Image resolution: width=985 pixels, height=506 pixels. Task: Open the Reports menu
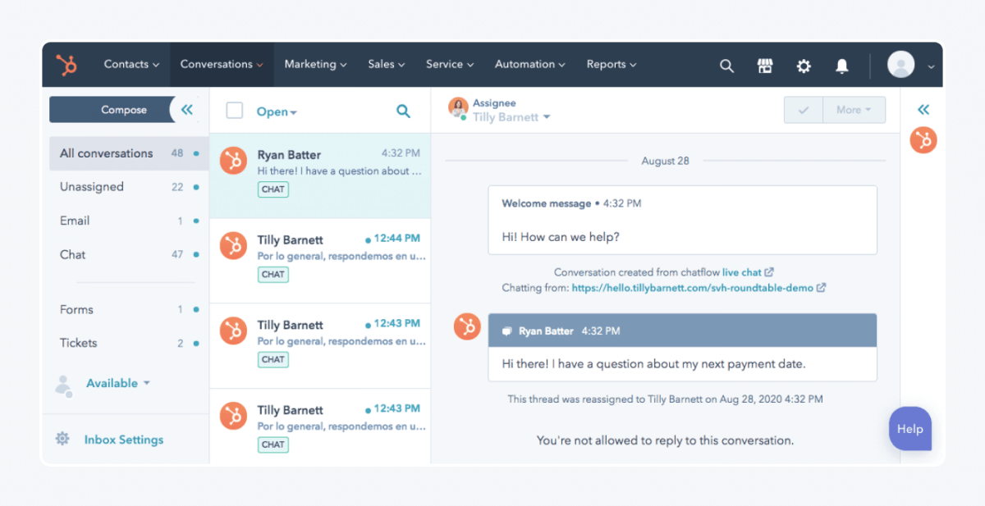tap(612, 64)
